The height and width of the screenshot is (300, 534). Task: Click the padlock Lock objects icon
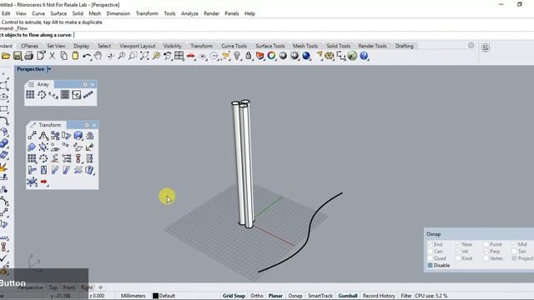(x=249, y=56)
